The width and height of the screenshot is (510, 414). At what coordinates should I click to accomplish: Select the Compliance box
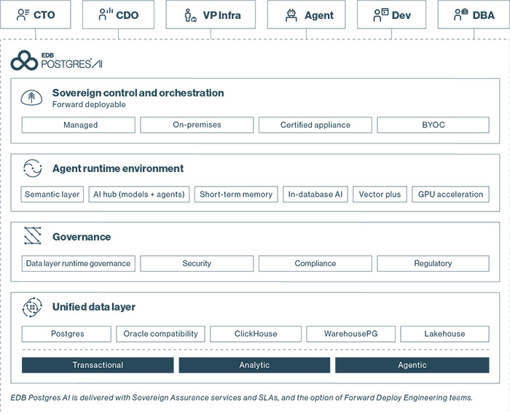click(315, 264)
